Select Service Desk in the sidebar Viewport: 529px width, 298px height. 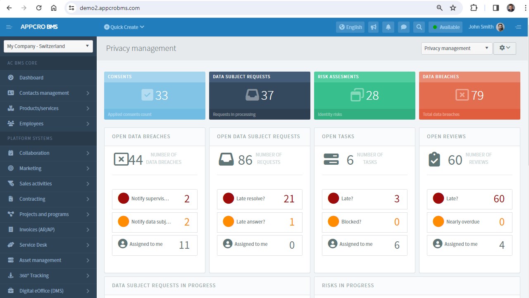[48, 245]
